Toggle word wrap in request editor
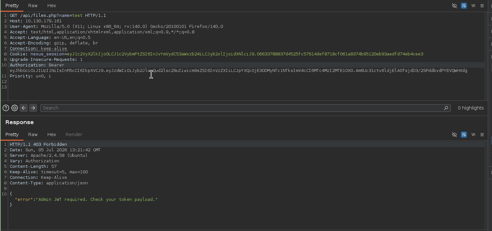Image resolution: width=492 pixels, height=231 pixels. click(464, 6)
